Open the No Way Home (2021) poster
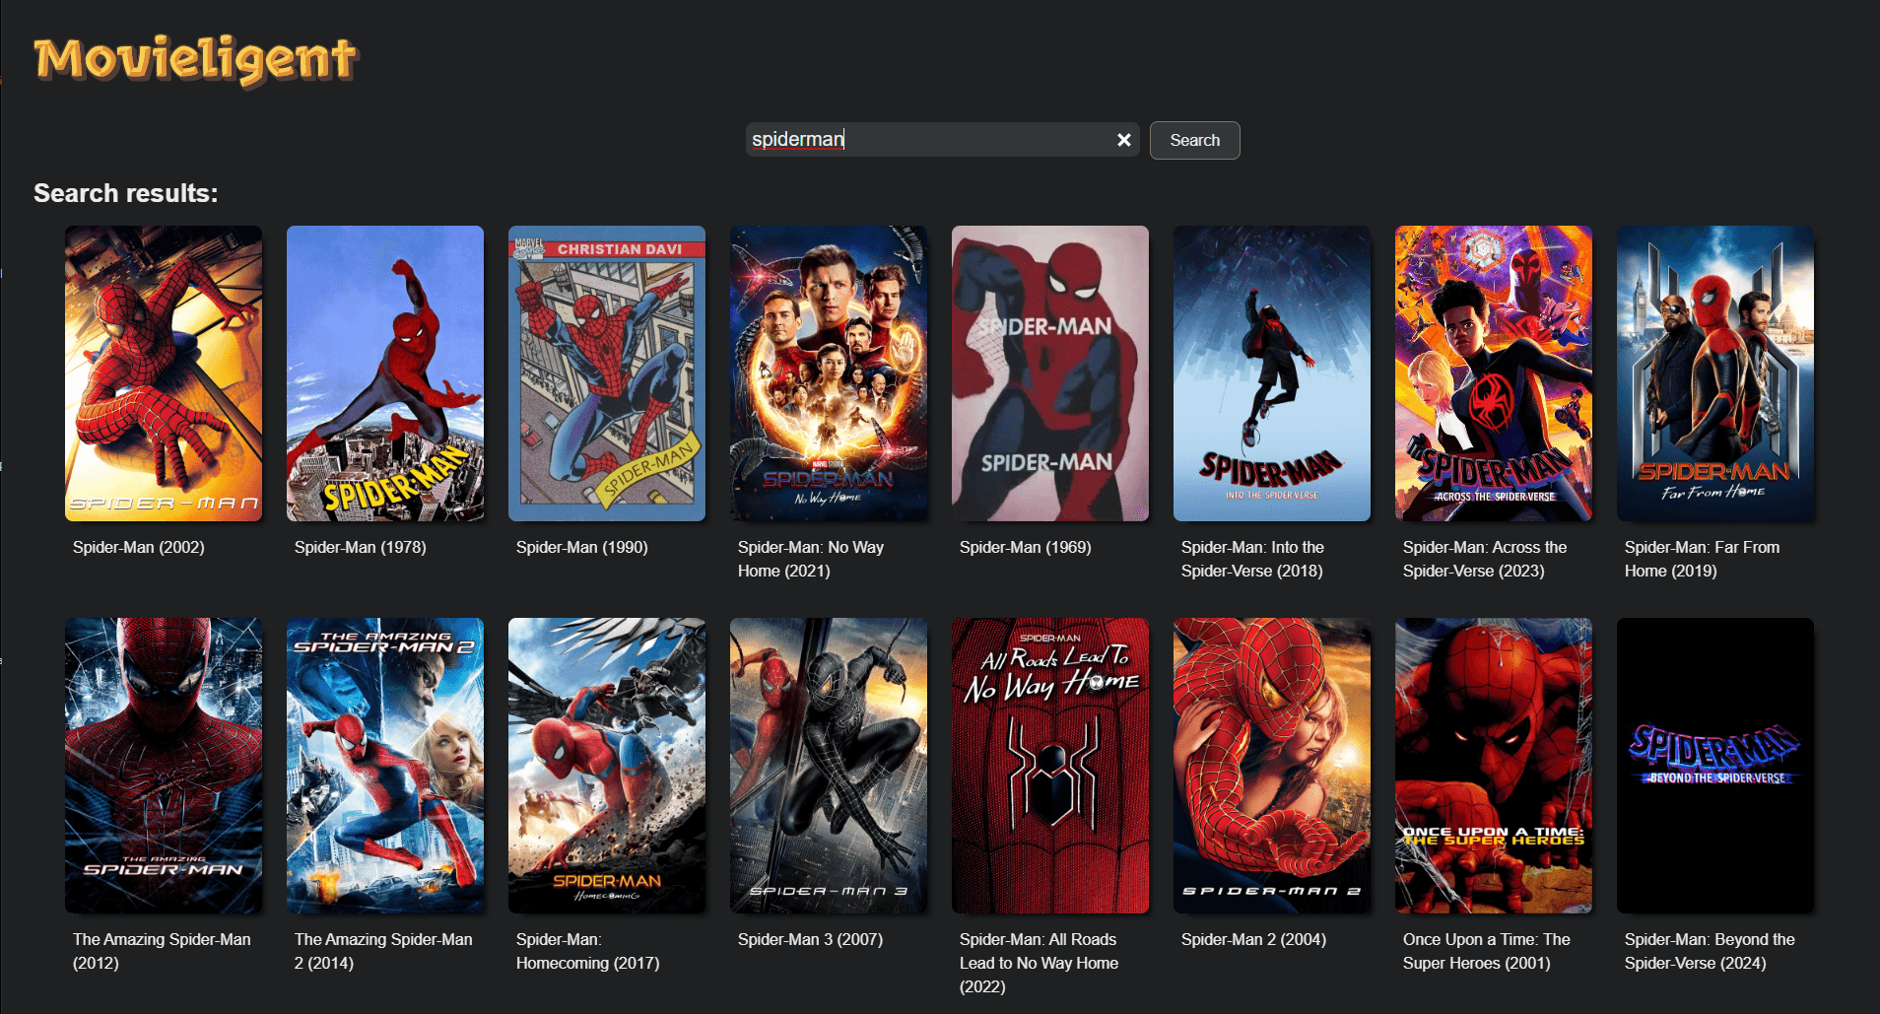Image resolution: width=1880 pixels, height=1014 pixels. 829,373
